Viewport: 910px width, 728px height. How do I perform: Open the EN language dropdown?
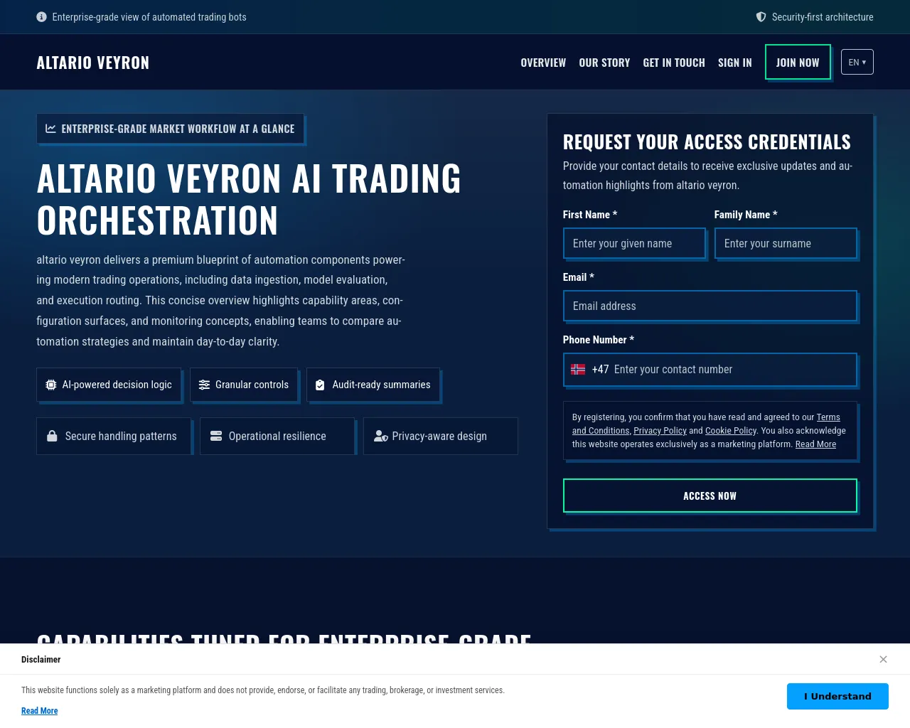pos(857,62)
